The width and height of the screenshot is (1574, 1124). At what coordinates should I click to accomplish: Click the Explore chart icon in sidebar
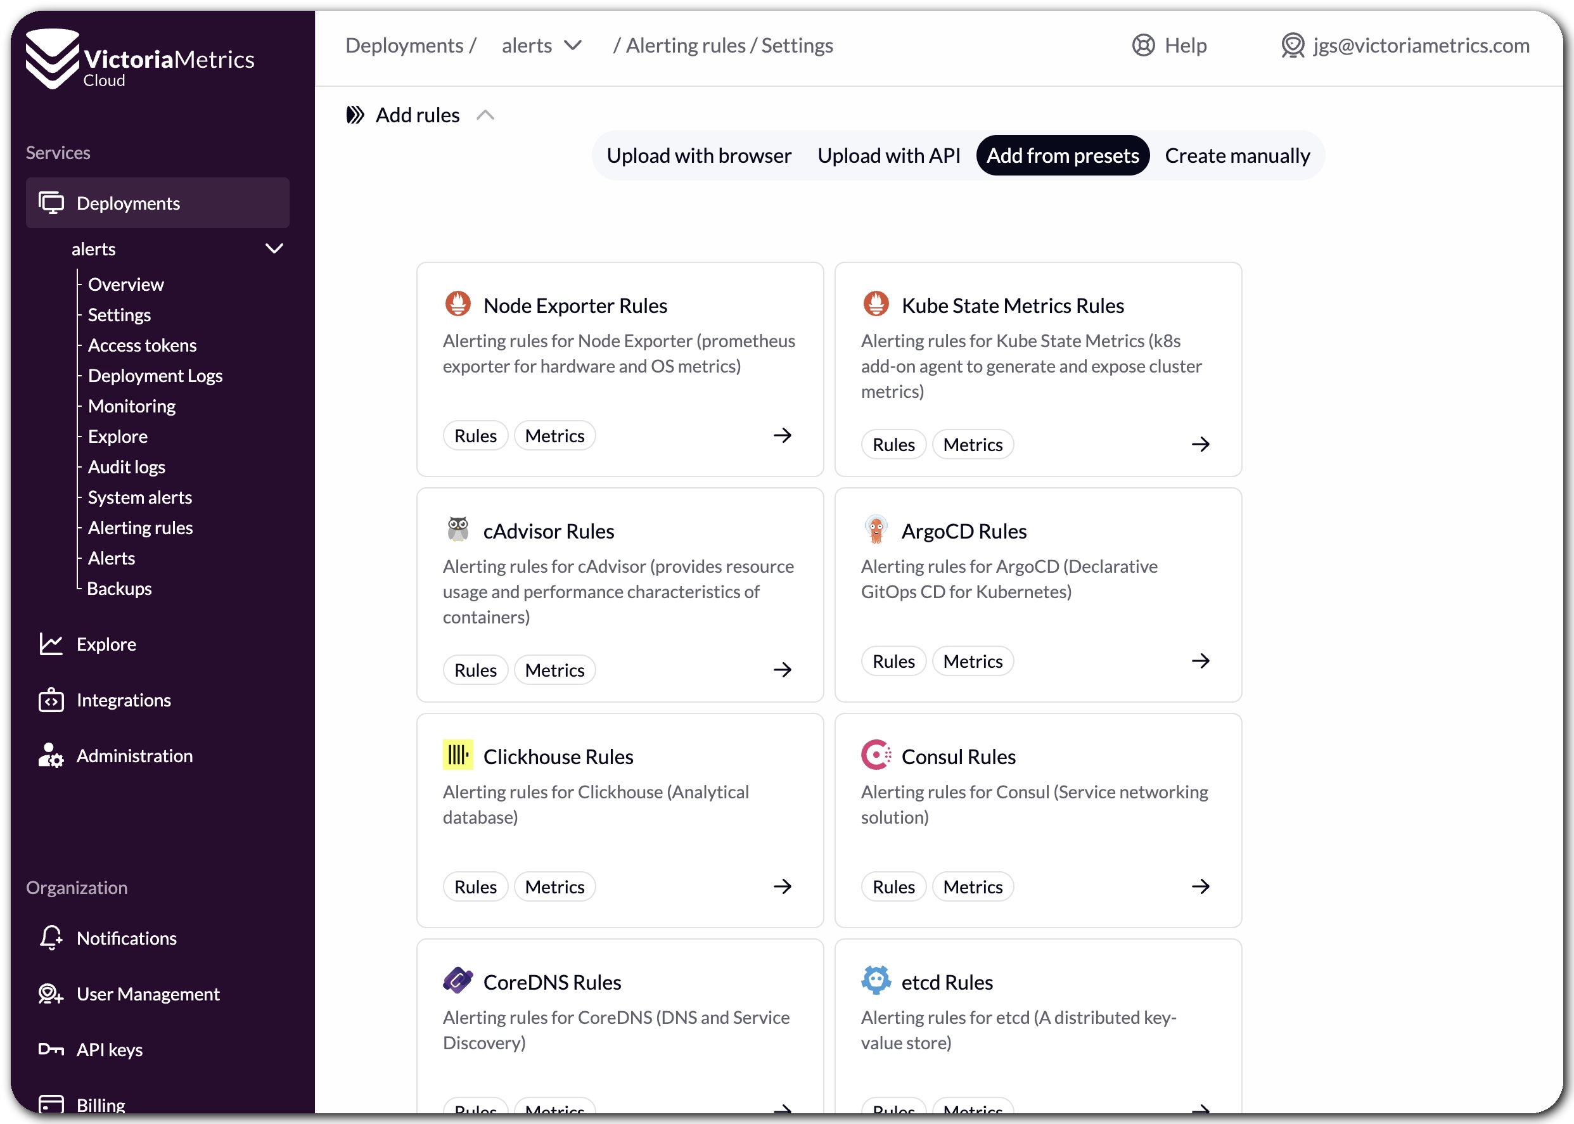click(x=51, y=644)
